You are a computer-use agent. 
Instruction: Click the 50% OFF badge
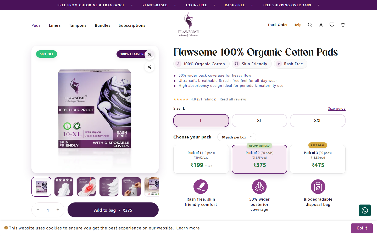coord(47,54)
